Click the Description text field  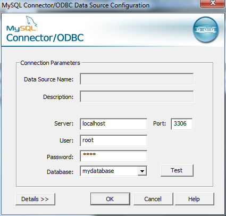pos(137,96)
